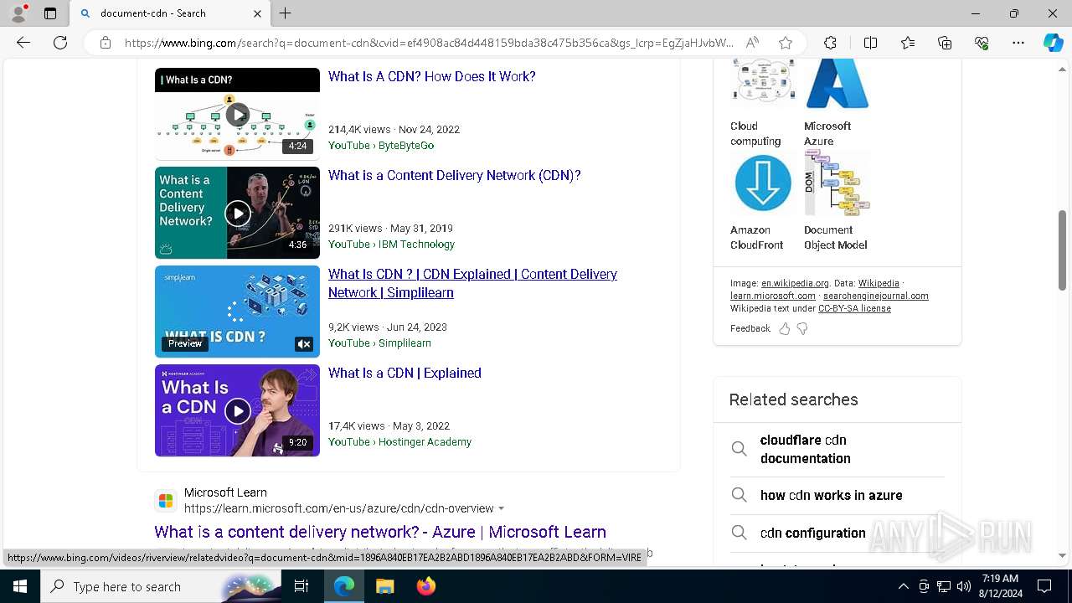The image size is (1072, 603).
Task: Open Task View on taskbar
Action: click(301, 586)
